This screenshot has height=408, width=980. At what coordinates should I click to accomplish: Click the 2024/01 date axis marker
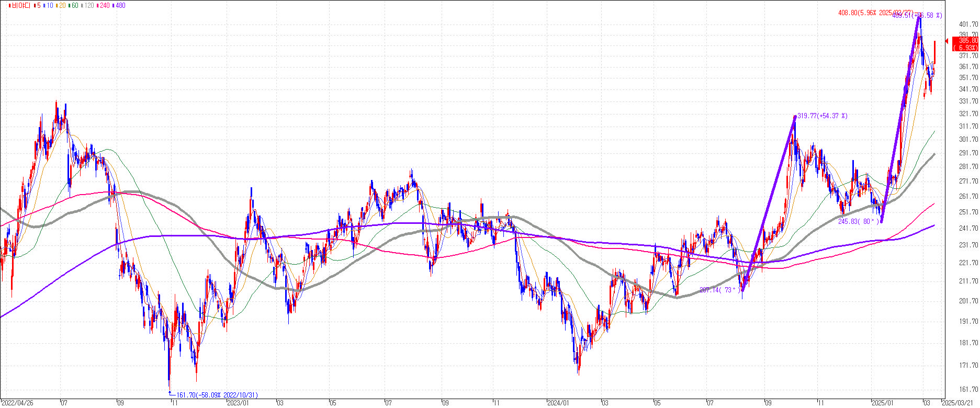tap(558, 403)
